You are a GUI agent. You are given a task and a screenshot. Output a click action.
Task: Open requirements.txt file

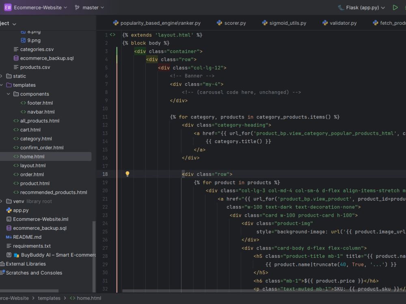32,246
